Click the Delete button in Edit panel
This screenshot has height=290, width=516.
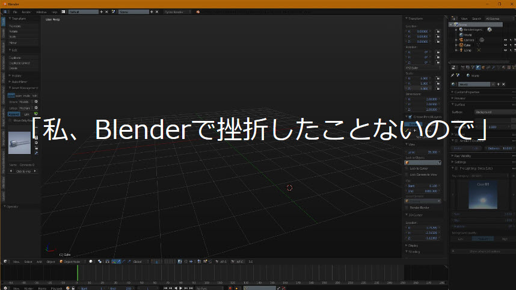(23, 68)
